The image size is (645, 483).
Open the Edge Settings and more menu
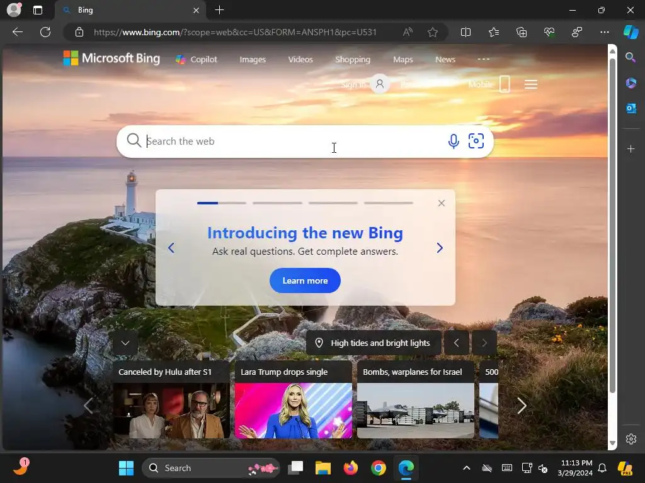[x=604, y=32]
